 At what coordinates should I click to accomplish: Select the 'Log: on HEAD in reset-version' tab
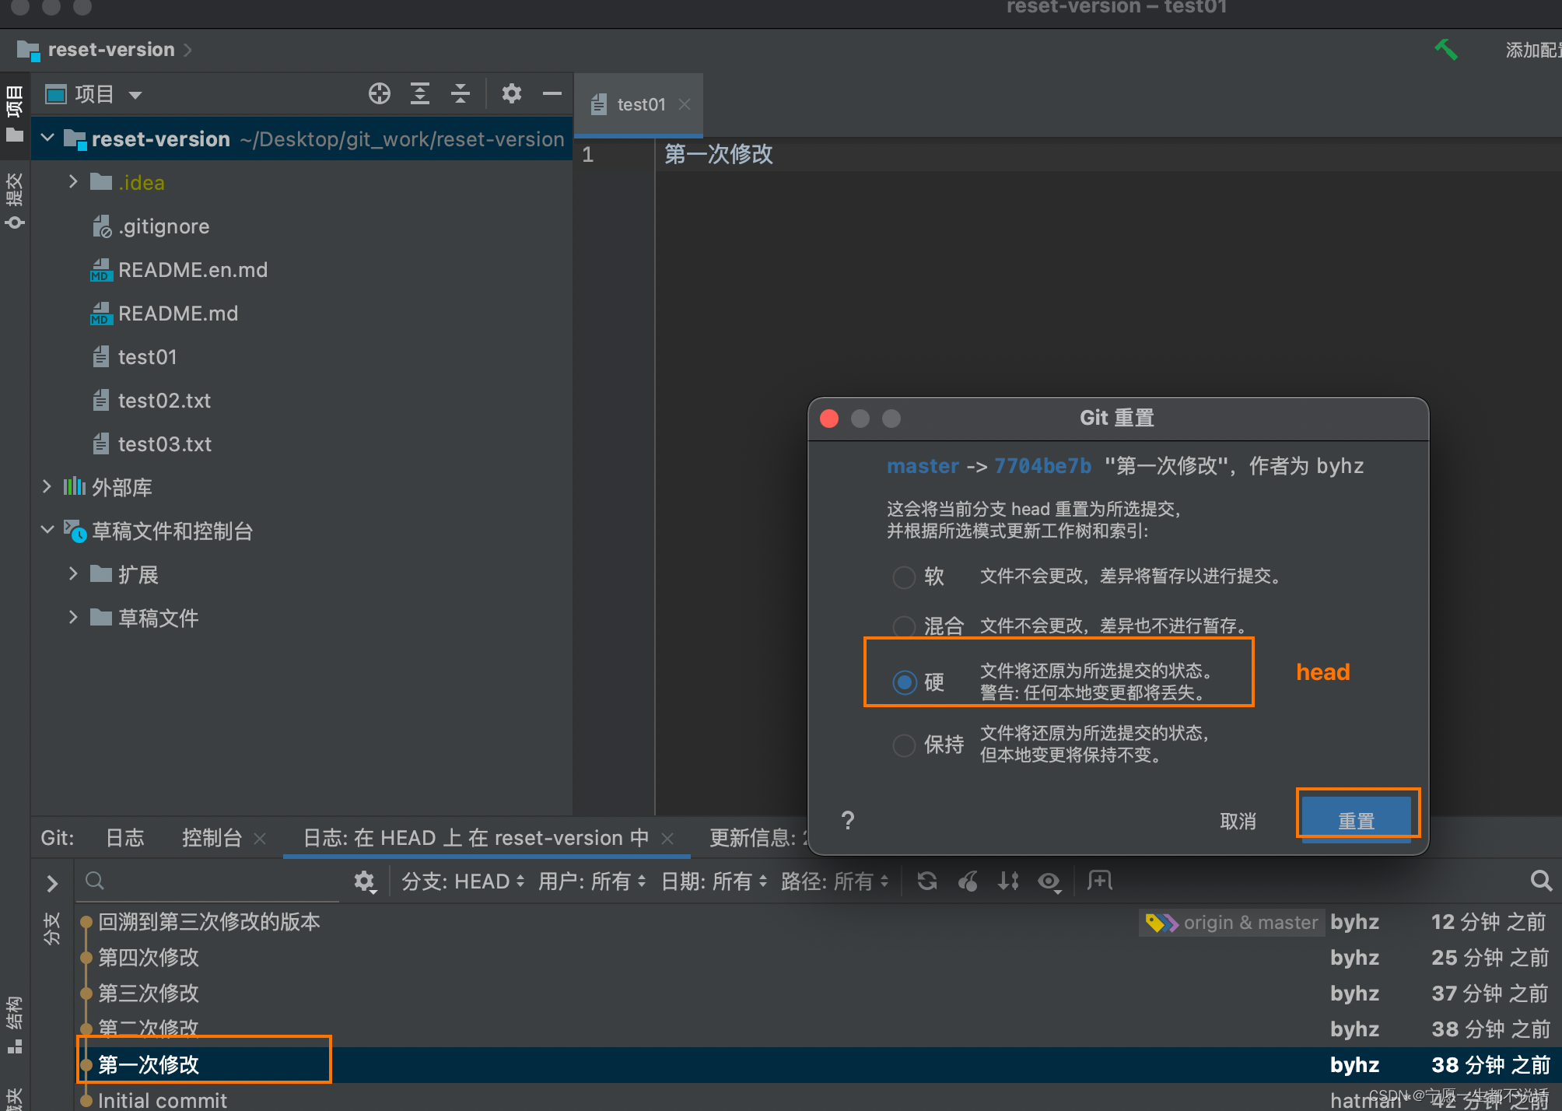click(x=475, y=838)
